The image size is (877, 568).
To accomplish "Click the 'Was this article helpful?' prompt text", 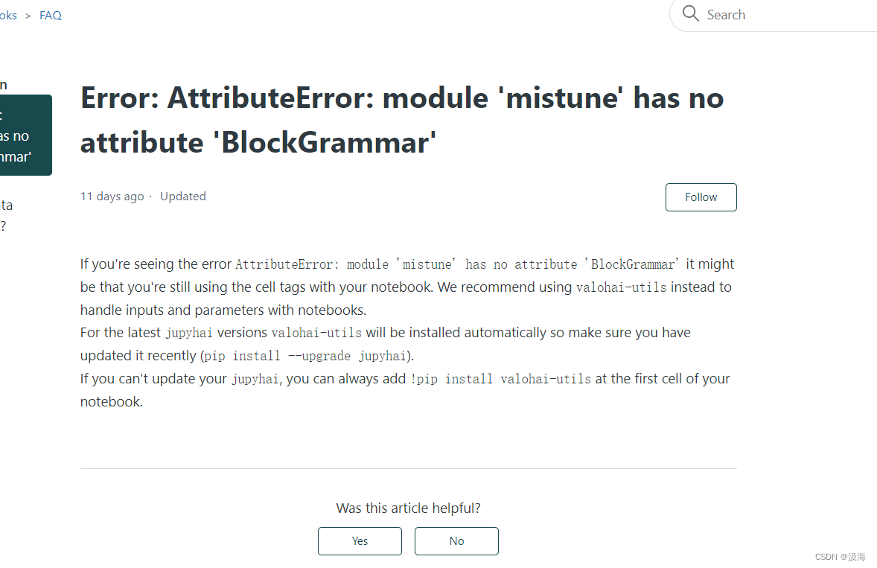I will pyautogui.click(x=408, y=508).
